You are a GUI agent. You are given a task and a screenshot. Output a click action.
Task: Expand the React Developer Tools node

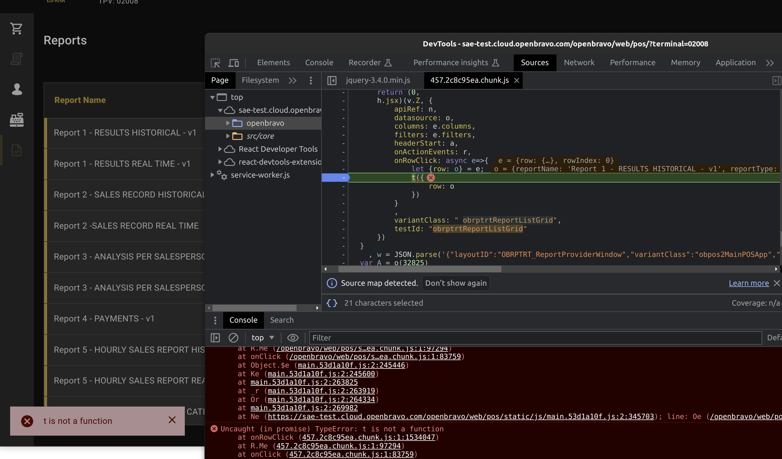220,149
